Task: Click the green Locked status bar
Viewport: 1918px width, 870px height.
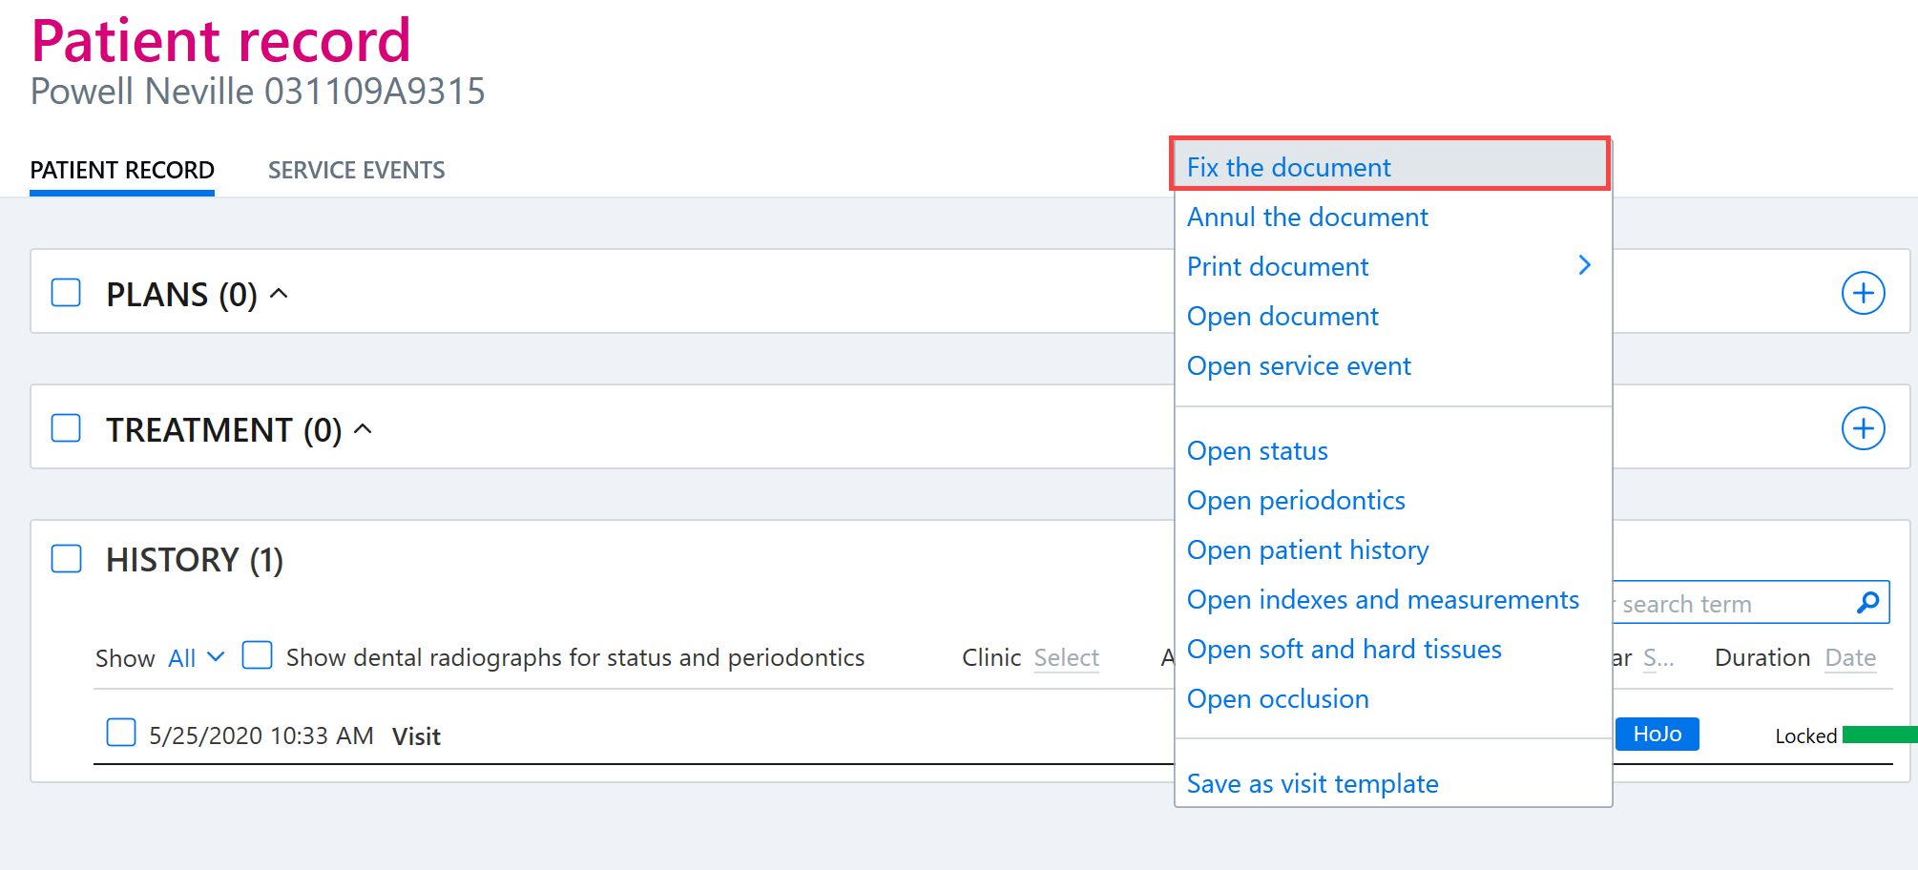Action: tap(1880, 735)
